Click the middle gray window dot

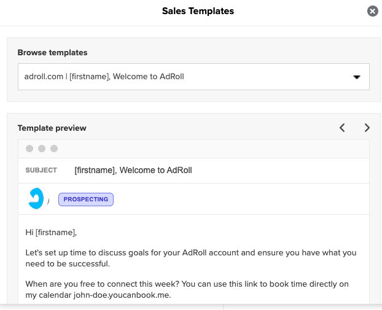(x=42, y=149)
